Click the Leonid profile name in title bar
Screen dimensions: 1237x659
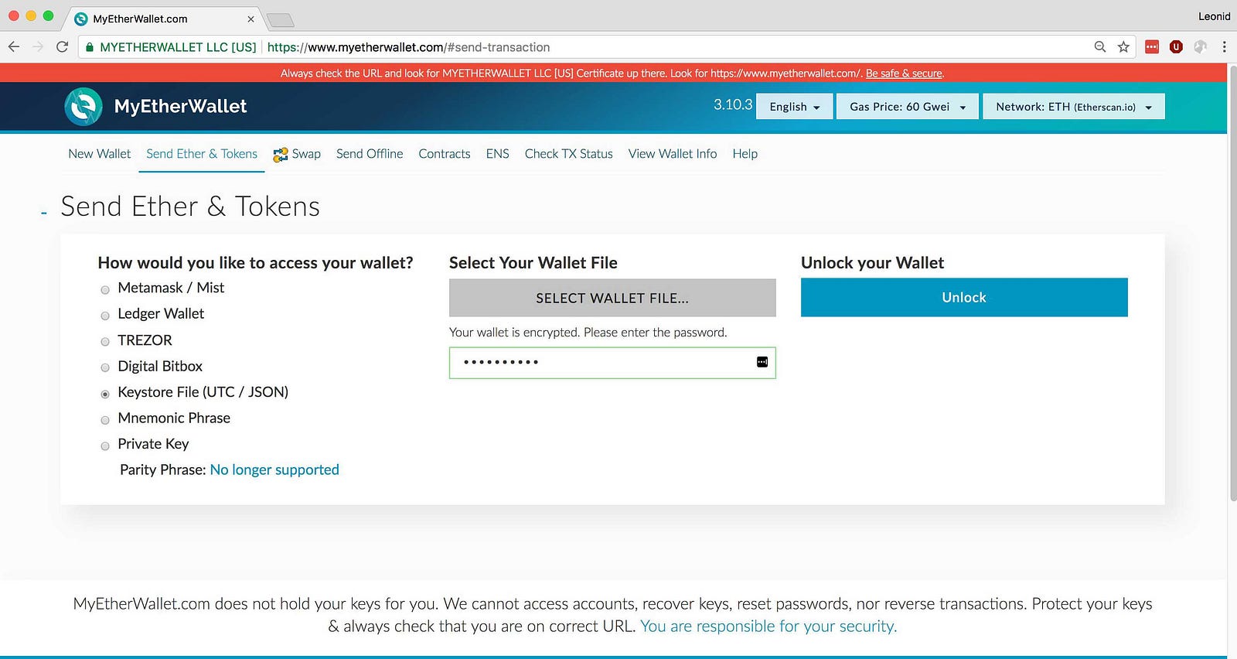[x=1214, y=16]
